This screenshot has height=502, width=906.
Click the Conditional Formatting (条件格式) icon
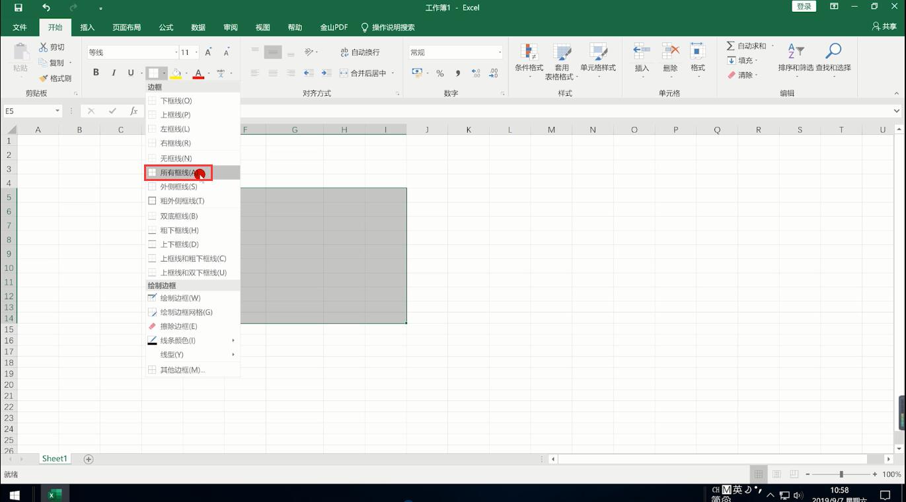tap(529, 52)
